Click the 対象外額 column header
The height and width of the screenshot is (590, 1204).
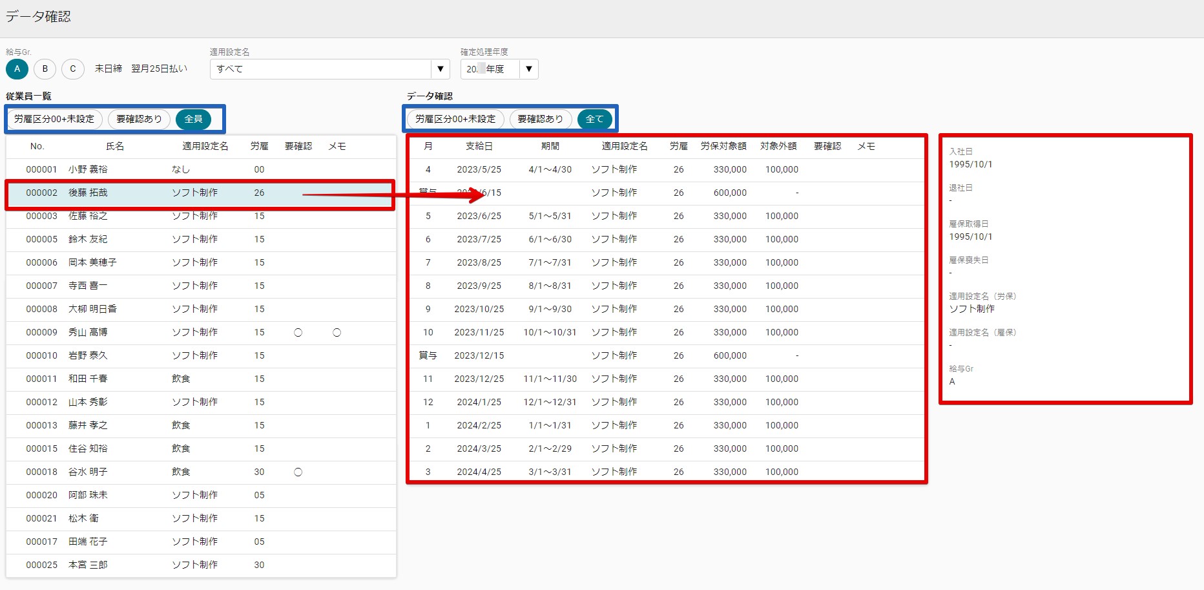778,147
